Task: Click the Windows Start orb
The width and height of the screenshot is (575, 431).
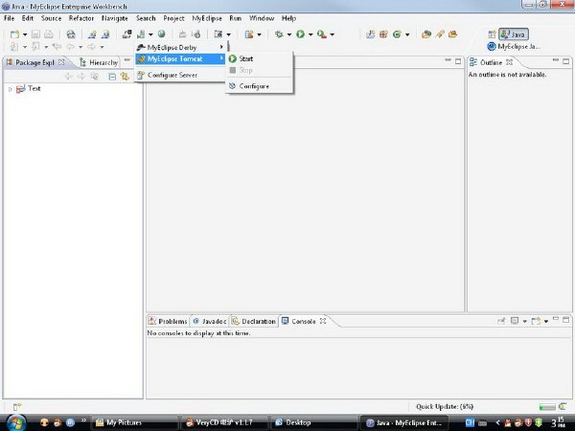Action: pos(15,422)
